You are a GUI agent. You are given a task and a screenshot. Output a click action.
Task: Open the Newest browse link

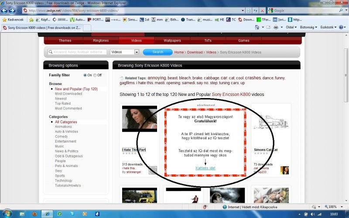click(61, 99)
